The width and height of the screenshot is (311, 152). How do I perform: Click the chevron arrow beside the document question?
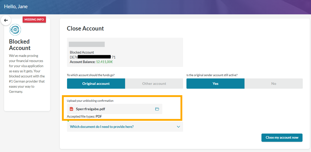tap(178, 127)
